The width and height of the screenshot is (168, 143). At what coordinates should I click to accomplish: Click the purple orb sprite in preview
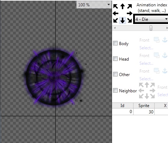click(54, 77)
